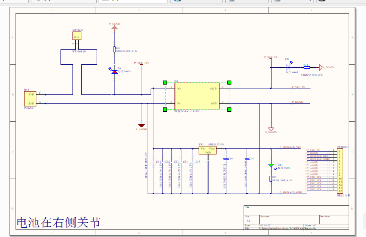This screenshot has width=366, height=237.
Task: Select capacitor C30
Action: 247,159
